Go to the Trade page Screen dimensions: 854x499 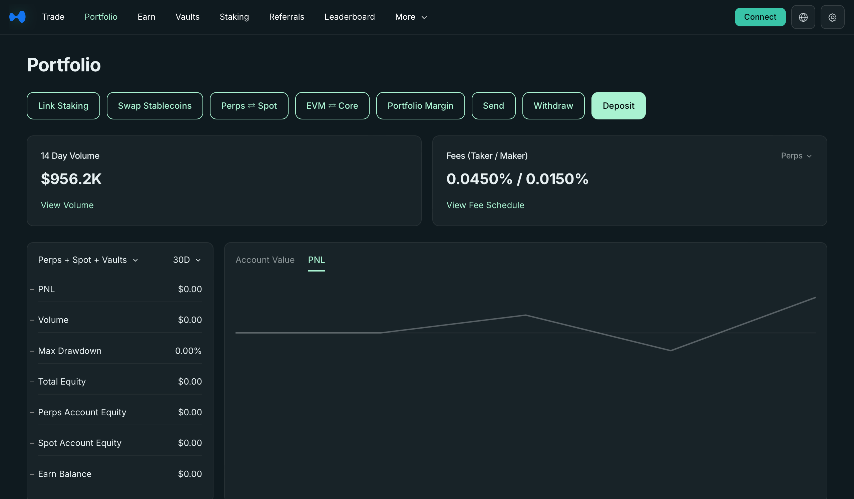53,17
